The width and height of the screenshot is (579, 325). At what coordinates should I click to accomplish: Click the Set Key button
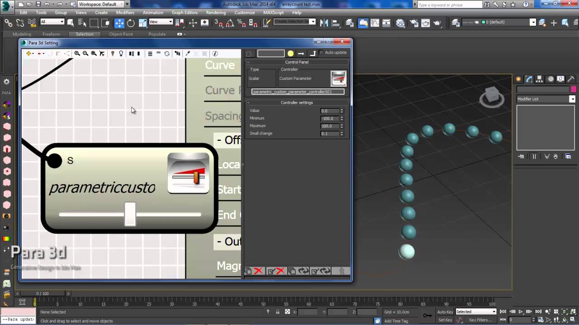(x=445, y=320)
